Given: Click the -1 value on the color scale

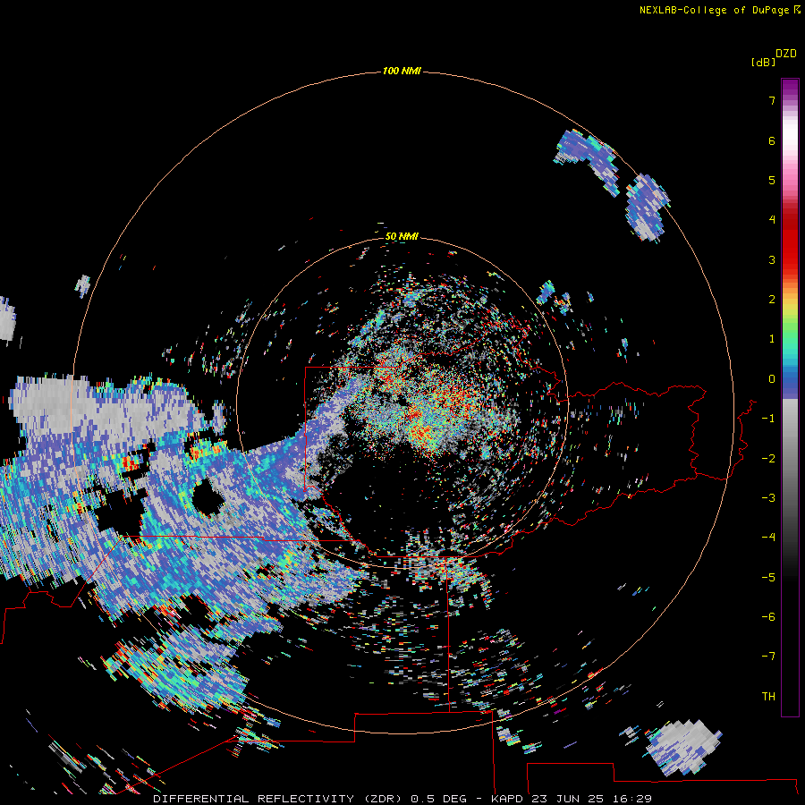Looking at the screenshot, I should click(768, 419).
